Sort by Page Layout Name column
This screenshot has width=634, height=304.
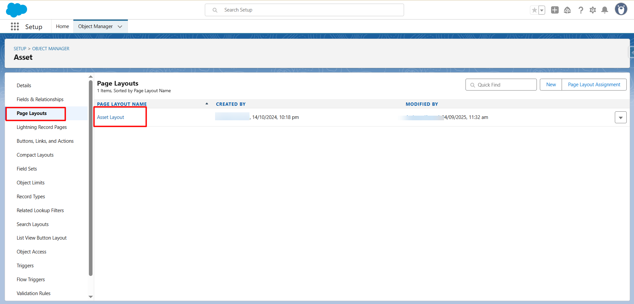[x=122, y=104]
